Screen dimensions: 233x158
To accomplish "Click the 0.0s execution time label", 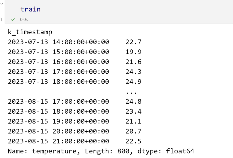I will click(24, 20).
